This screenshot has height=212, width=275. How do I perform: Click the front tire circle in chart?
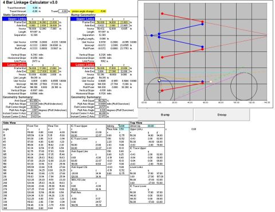coord(244,86)
